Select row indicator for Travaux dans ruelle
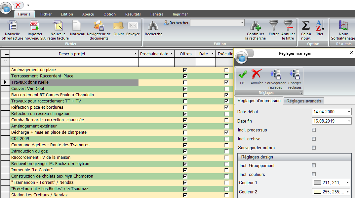This screenshot has height=198, width=355. [5, 82]
